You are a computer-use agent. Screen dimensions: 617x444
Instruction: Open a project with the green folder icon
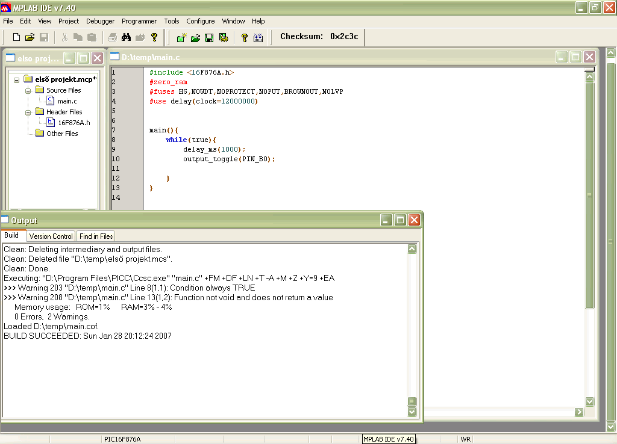[195, 37]
